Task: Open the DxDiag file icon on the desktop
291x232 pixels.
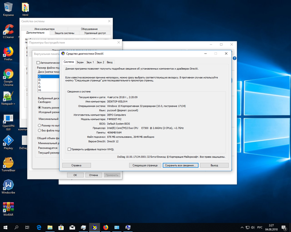Action: click(x=24, y=142)
